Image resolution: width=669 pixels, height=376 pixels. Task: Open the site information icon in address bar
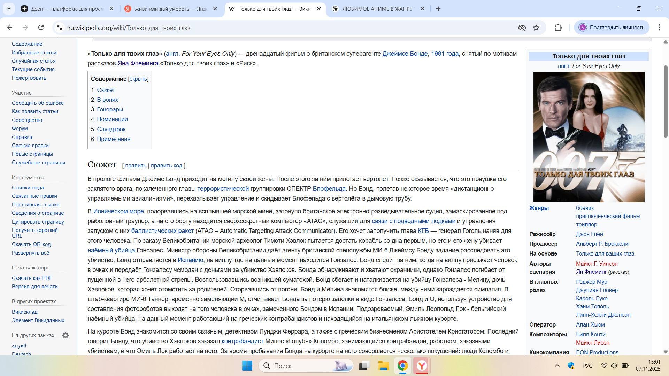tap(60, 28)
